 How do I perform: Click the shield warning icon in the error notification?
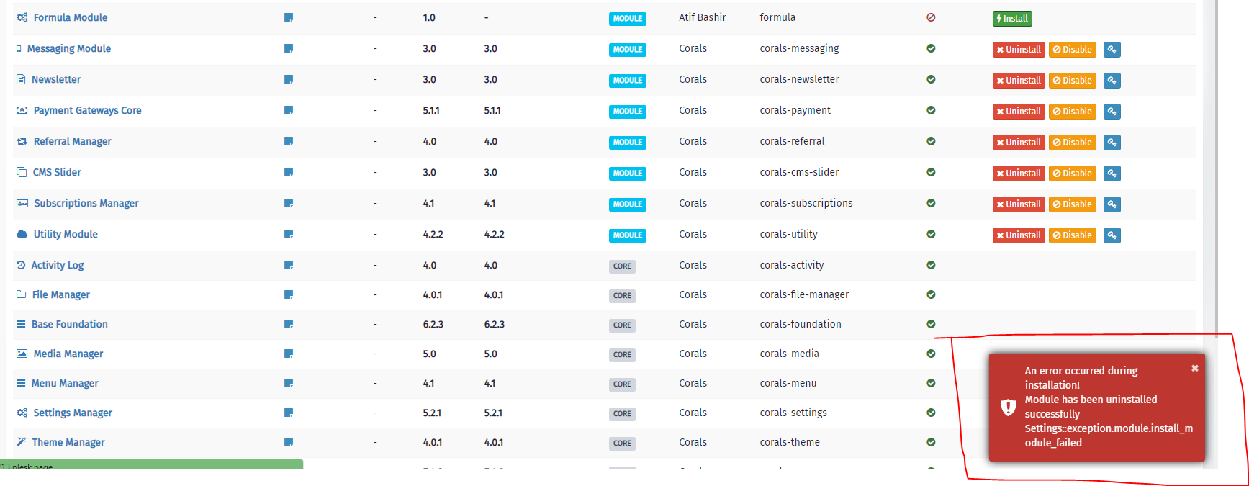coord(1009,408)
